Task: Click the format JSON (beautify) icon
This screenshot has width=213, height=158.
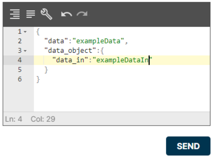Action: [x=14, y=14]
